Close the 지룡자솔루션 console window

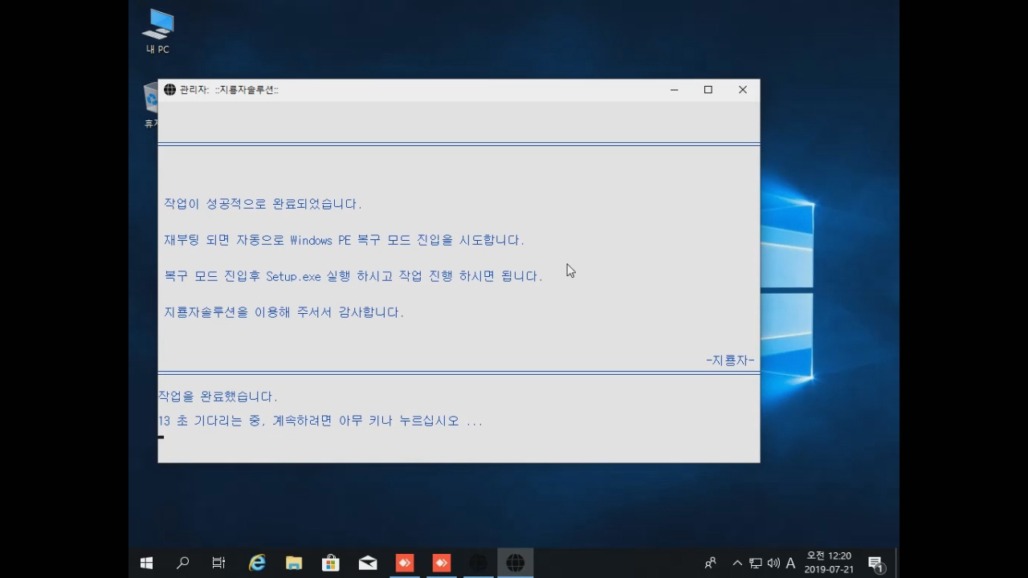click(x=743, y=90)
